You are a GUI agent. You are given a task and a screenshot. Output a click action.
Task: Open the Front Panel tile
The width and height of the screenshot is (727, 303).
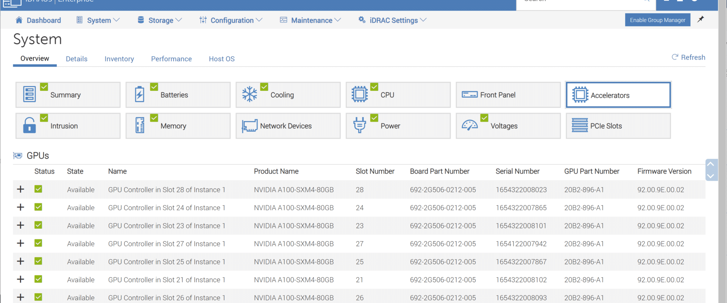click(508, 95)
